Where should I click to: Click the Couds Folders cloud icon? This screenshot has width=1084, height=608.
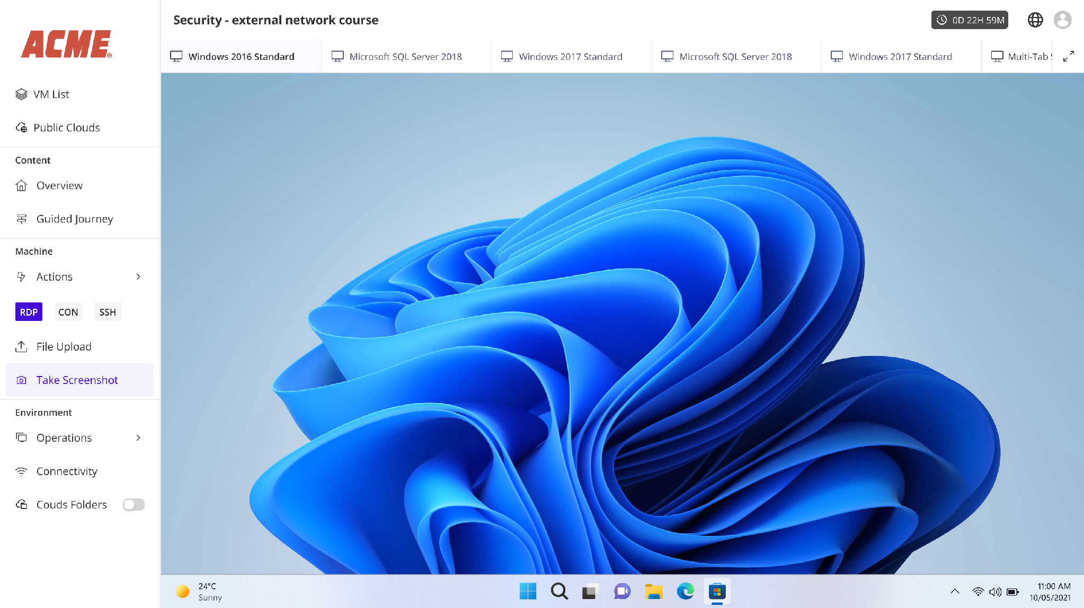(x=21, y=504)
